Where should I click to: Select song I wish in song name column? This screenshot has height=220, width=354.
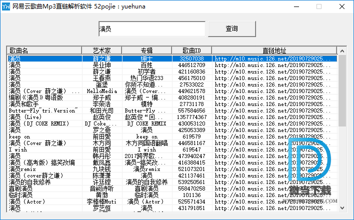[18, 150]
